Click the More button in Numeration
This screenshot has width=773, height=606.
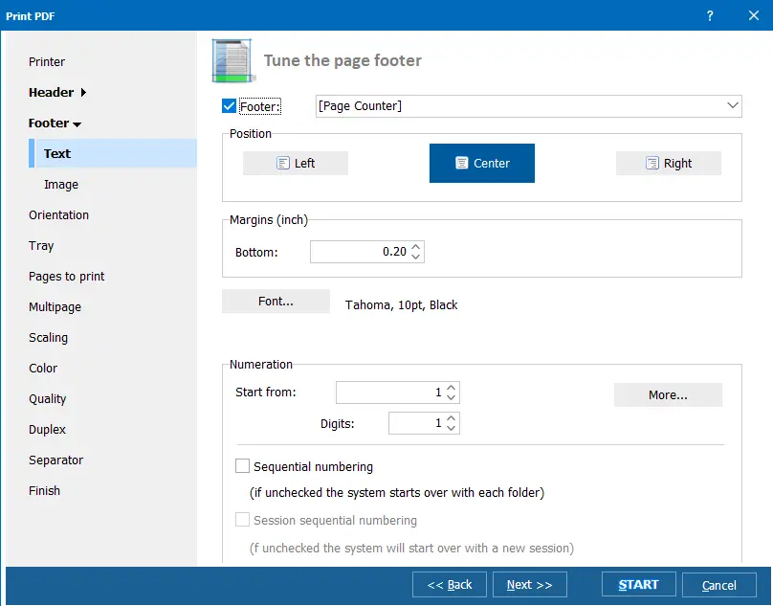668,394
